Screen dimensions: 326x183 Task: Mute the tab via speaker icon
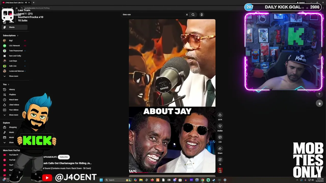(26, 3)
